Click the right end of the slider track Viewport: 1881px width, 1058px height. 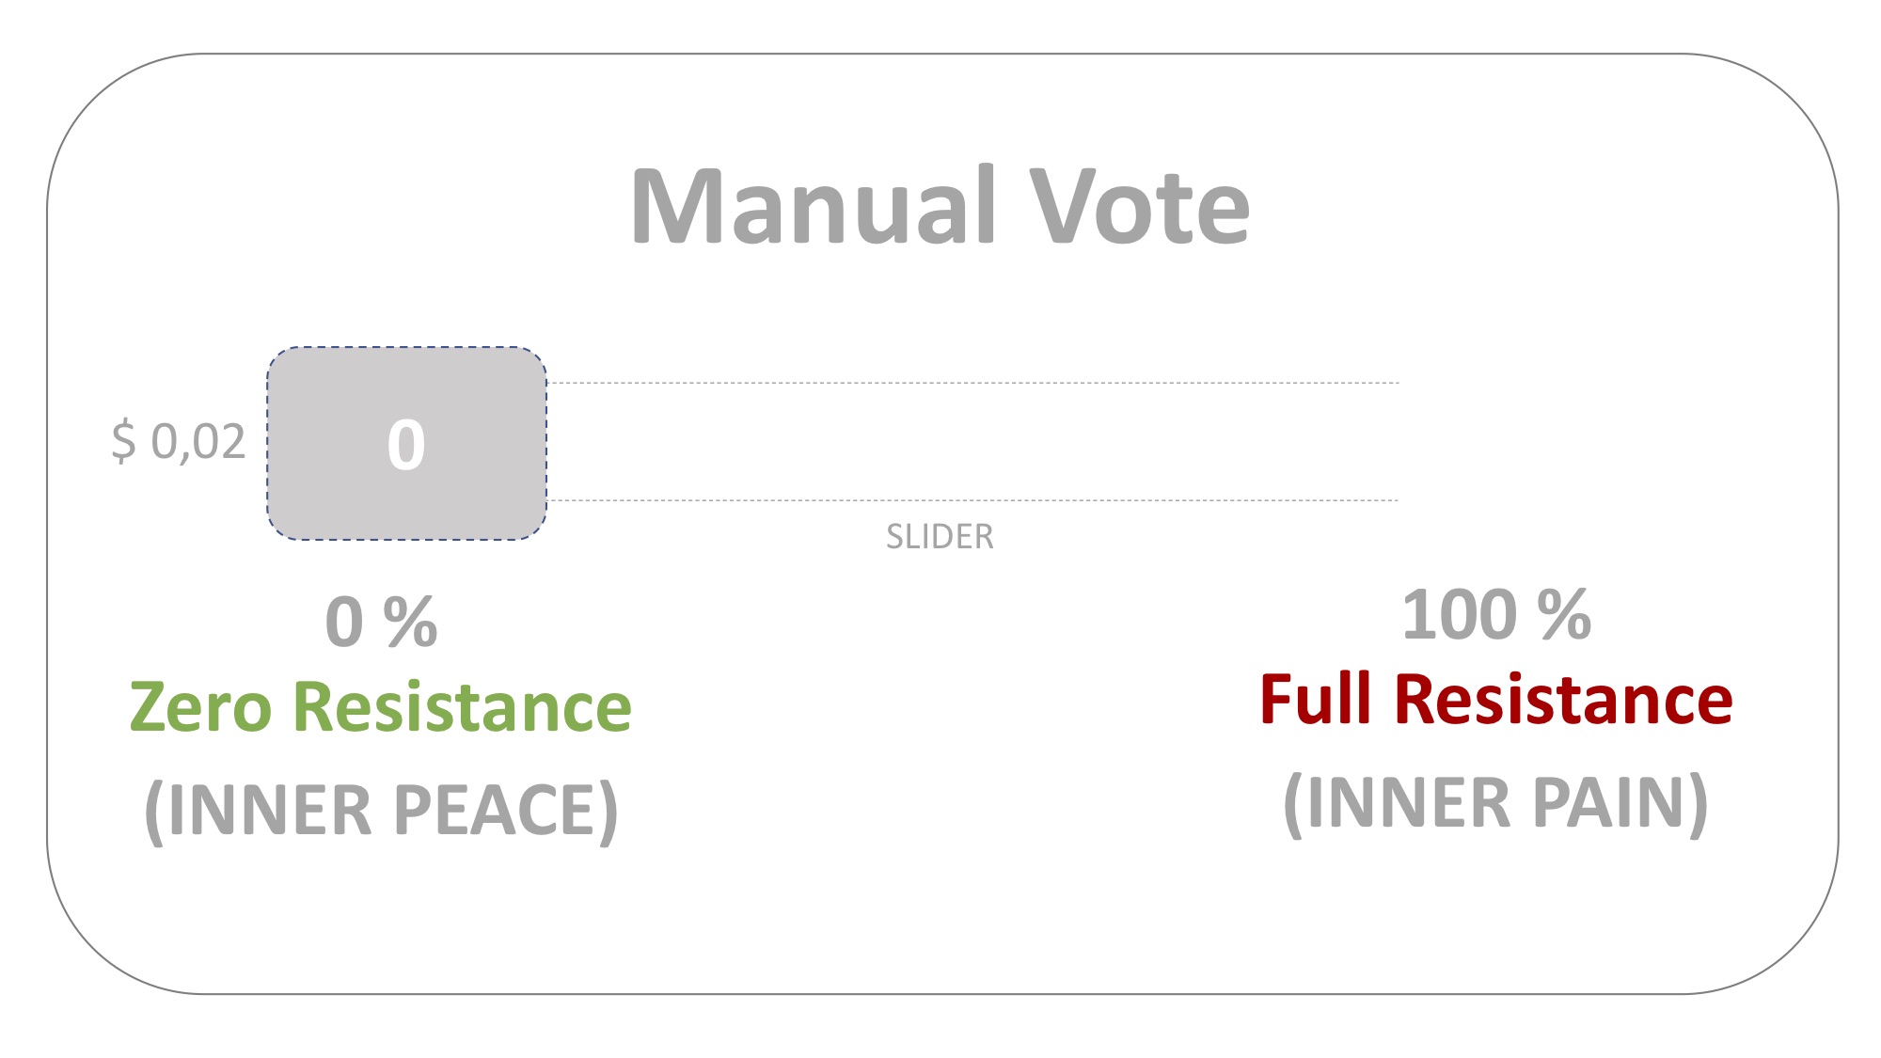point(1392,442)
